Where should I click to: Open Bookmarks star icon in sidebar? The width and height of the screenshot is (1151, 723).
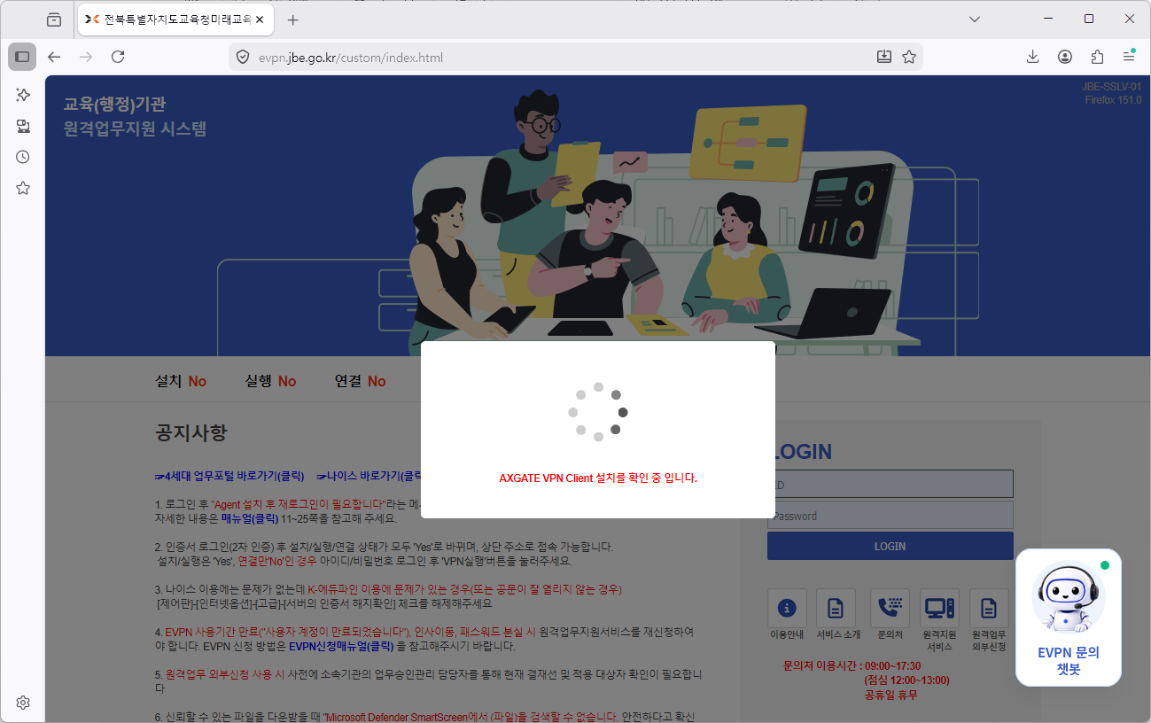[x=23, y=188]
